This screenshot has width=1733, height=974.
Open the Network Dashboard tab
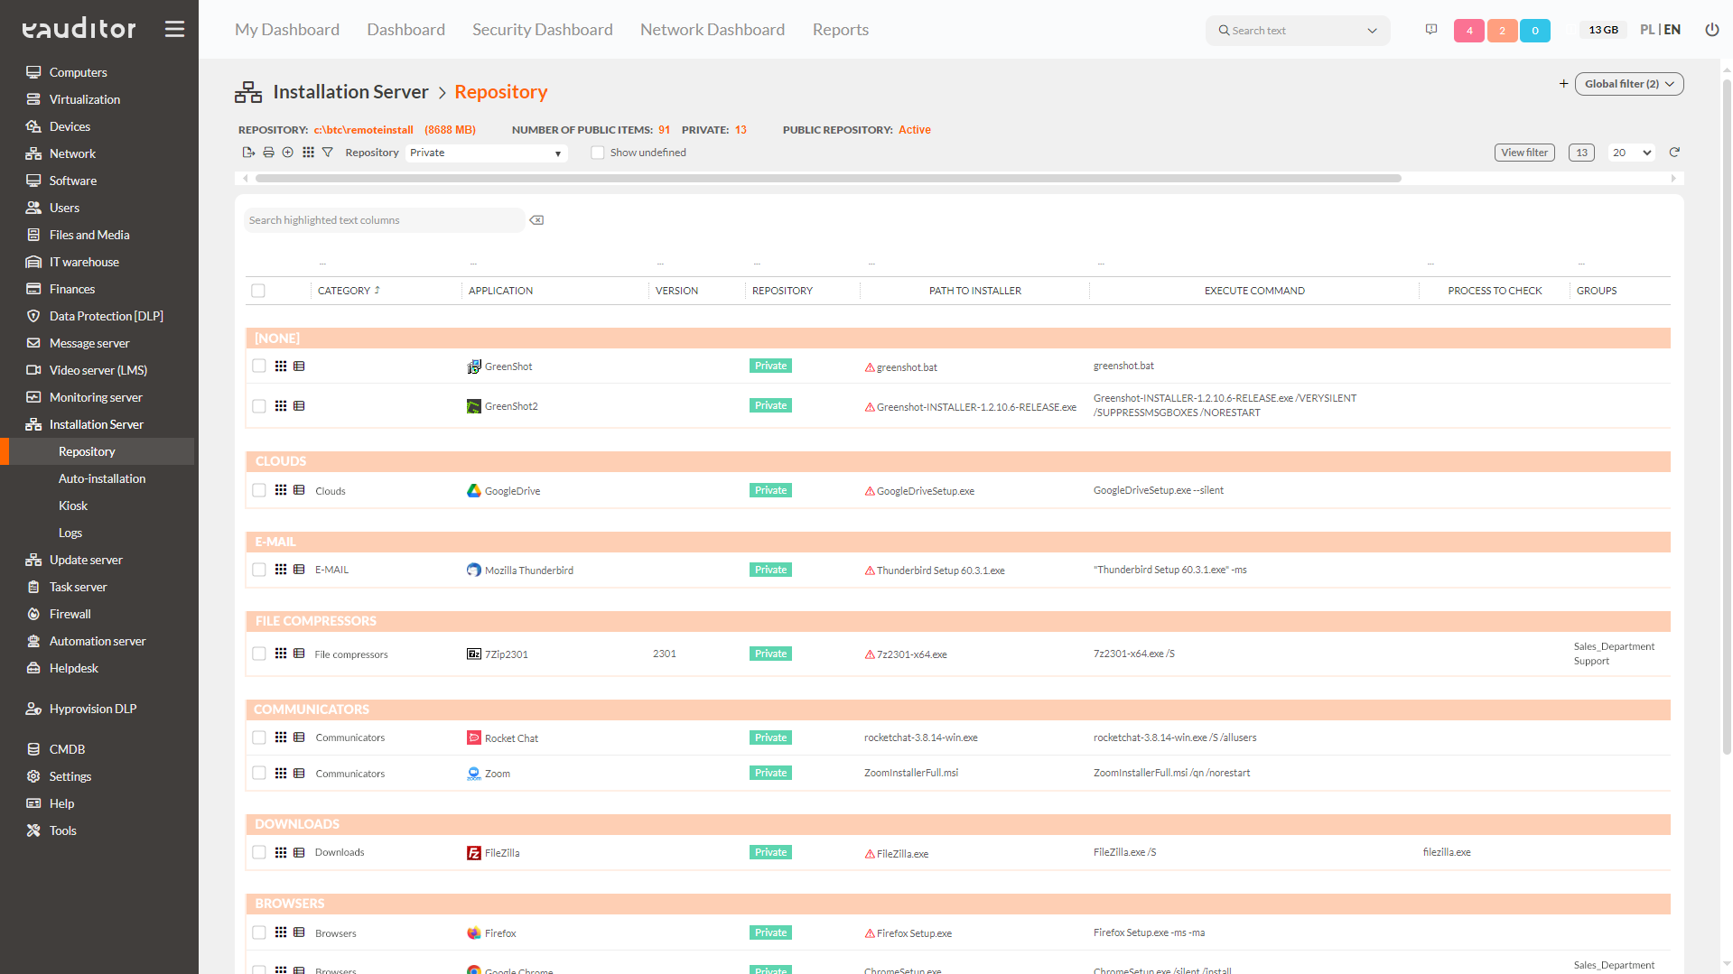tap(713, 30)
